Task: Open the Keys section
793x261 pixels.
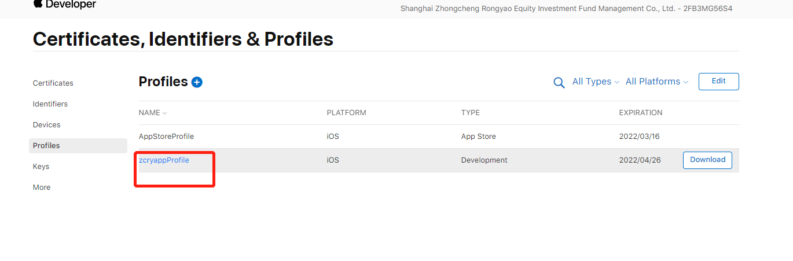Action: click(x=41, y=167)
